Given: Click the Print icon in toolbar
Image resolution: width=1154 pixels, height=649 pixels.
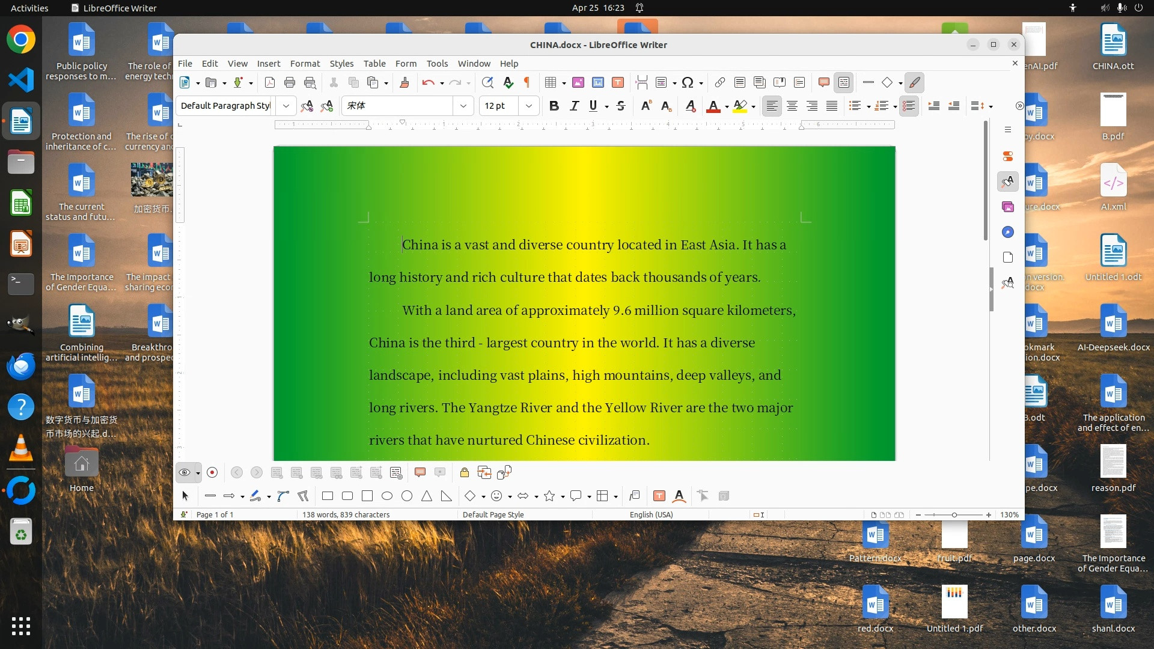Looking at the screenshot, I should tap(290, 83).
